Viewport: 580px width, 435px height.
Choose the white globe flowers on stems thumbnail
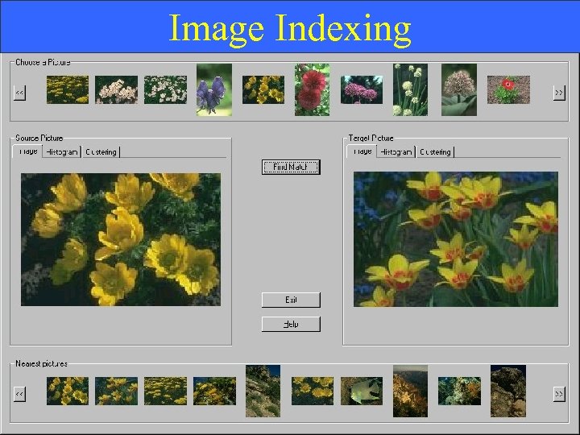(x=410, y=89)
